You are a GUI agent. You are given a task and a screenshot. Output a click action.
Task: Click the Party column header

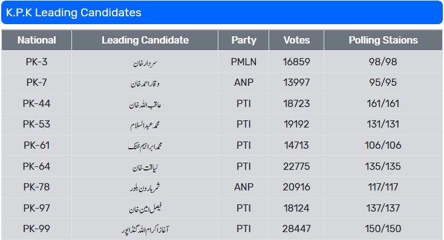244,40
